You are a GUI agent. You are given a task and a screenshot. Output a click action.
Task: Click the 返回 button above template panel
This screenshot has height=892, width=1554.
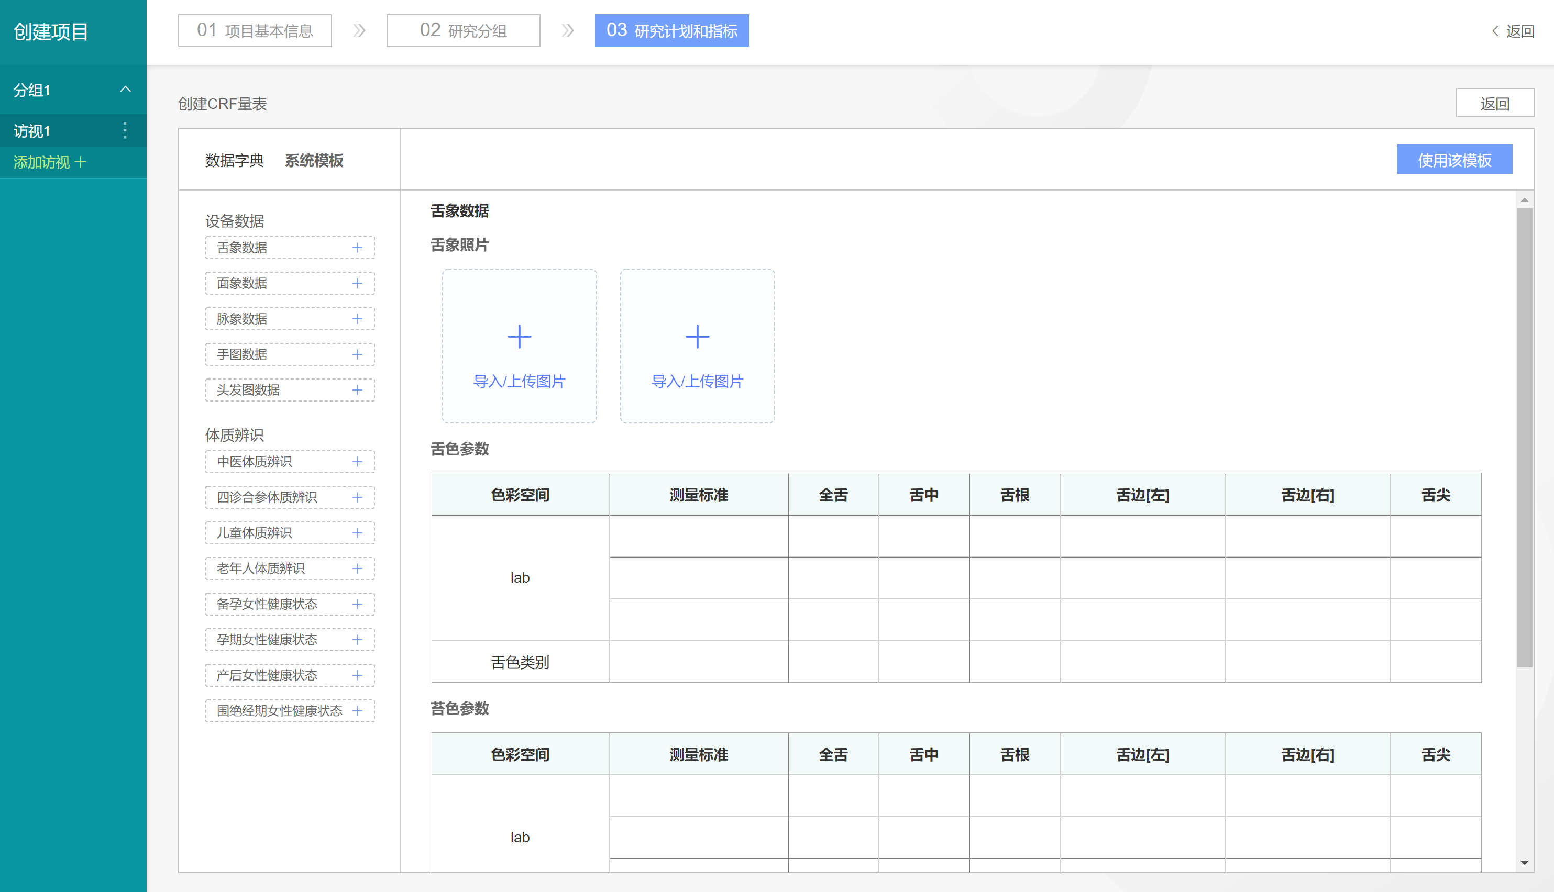pos(1494,104)
